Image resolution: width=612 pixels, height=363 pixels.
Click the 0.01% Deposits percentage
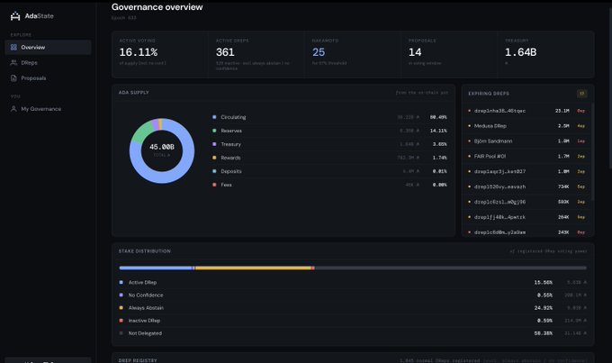tap(439, 171)
